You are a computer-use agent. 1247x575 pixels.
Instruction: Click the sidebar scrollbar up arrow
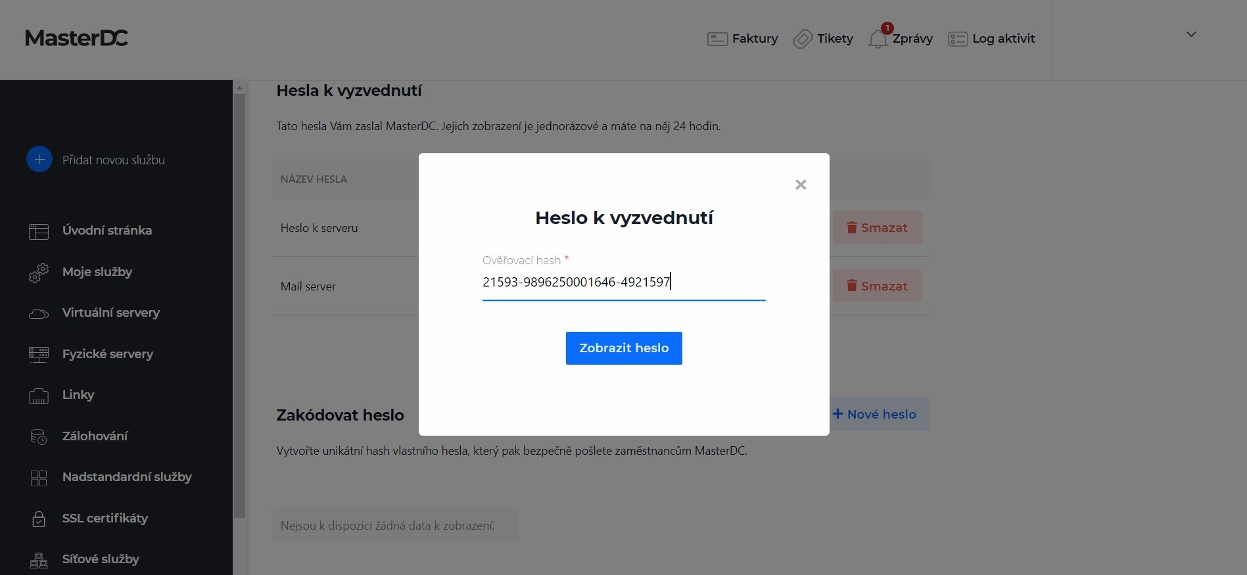point(240,87)
